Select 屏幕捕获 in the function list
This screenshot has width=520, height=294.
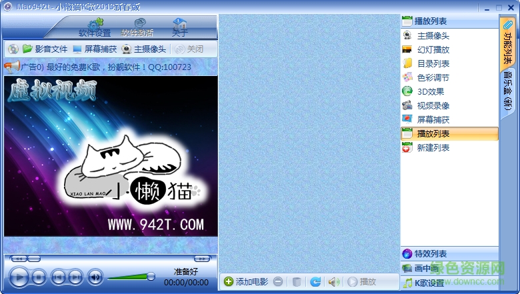[450, 119]
